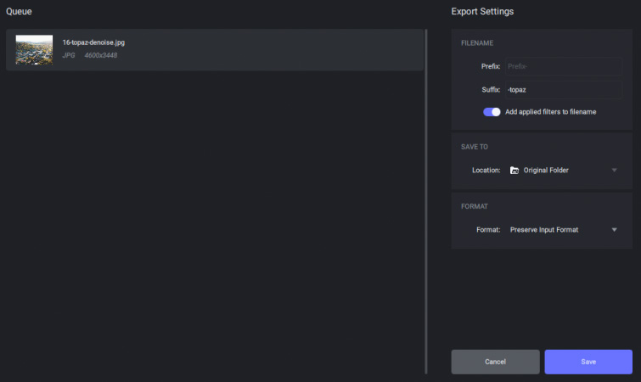Click the Export Settings heading
This screenshot has height=382, width=641.
[482, 11]
